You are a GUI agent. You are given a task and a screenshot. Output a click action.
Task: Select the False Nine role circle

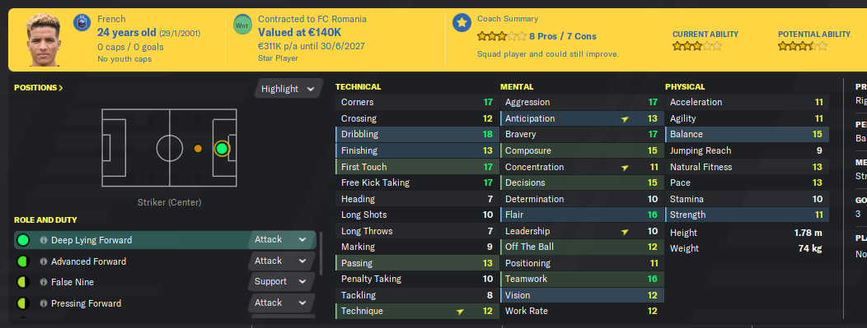23,282
